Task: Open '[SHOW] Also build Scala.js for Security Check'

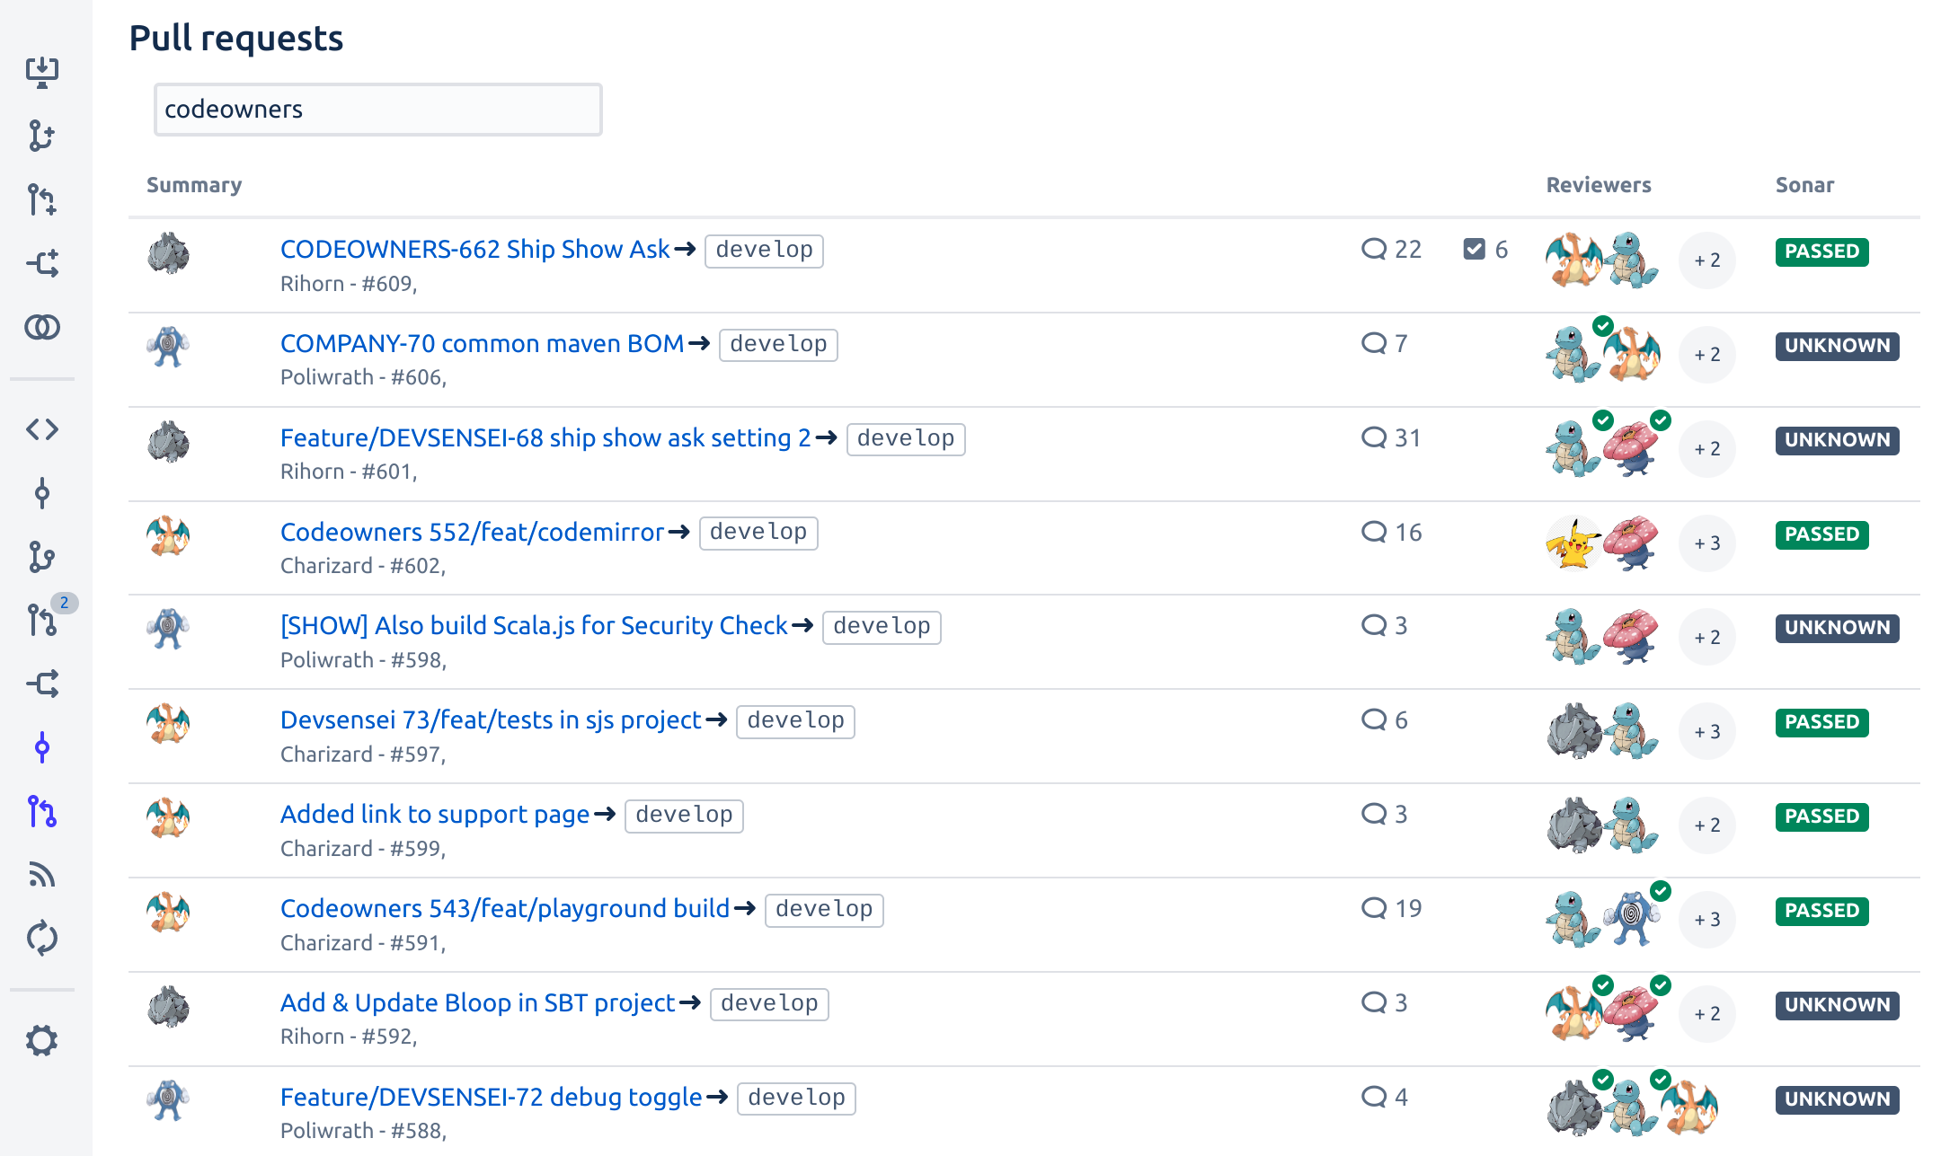Action: (x=535, y=625)
